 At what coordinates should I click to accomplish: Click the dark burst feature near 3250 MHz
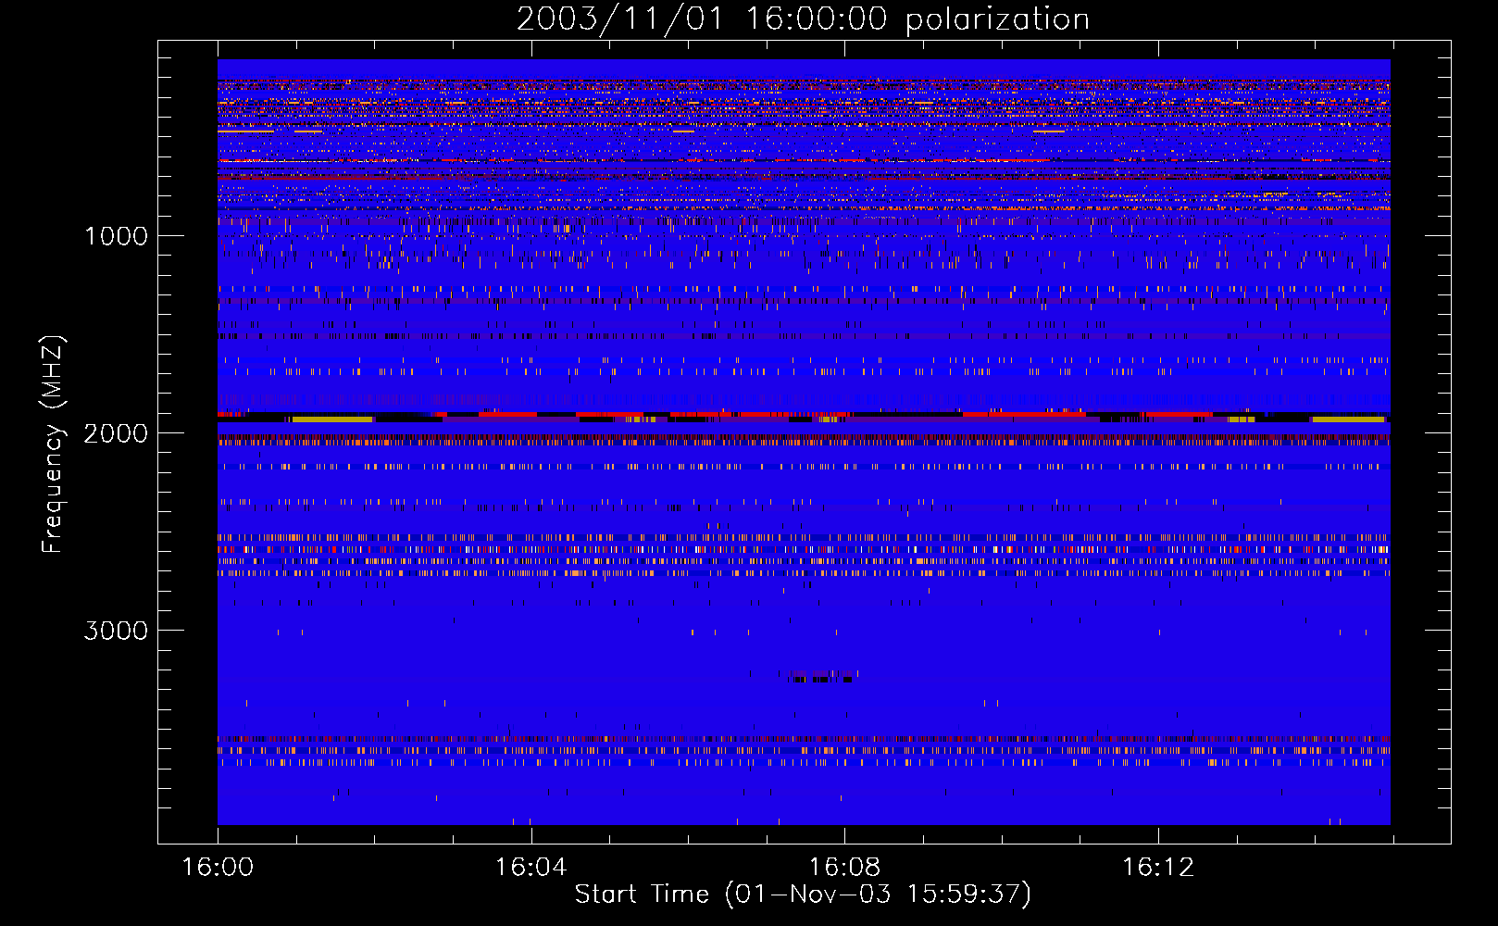pos(822,676)
